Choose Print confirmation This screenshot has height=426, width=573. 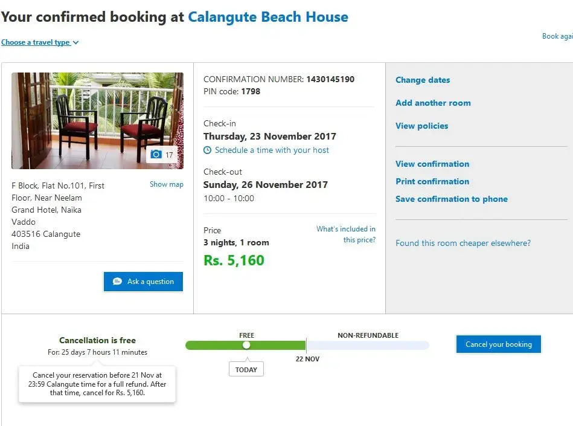point(432,181)
